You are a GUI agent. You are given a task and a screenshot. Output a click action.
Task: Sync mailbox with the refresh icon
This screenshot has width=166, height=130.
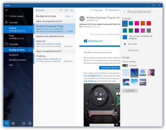(x=67, y=10)
